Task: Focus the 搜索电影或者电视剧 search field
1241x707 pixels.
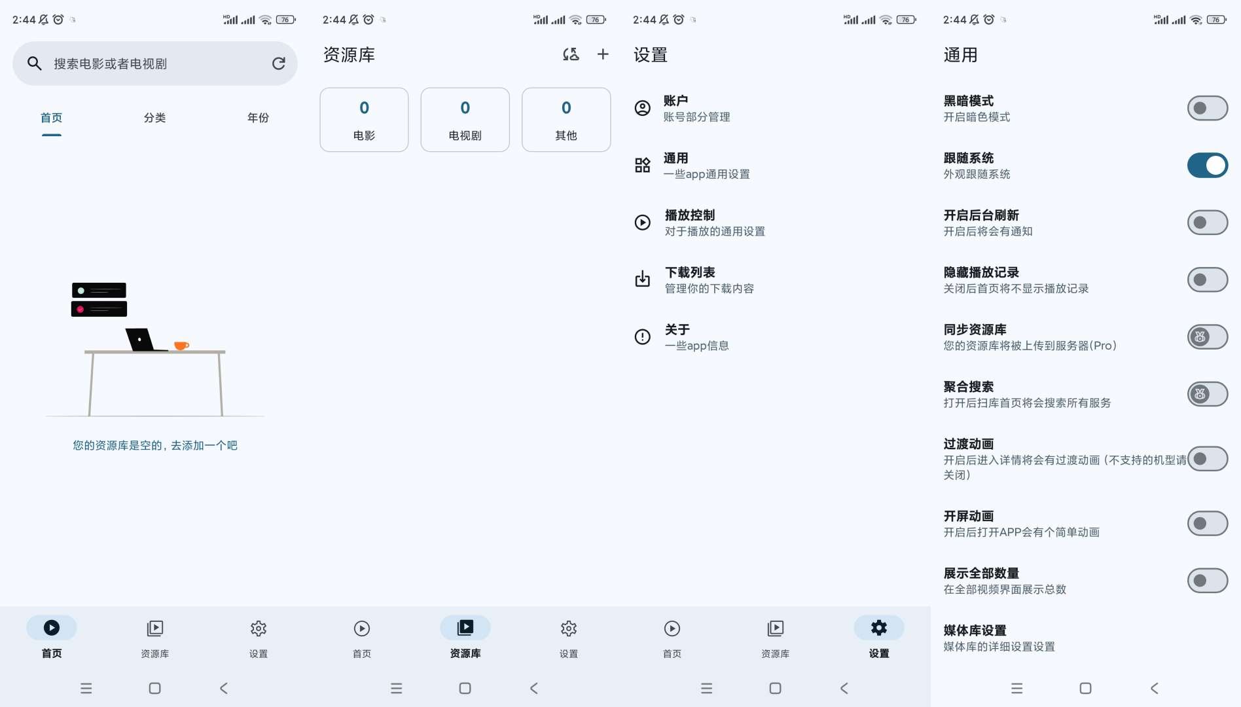Action: coord(151,63)
